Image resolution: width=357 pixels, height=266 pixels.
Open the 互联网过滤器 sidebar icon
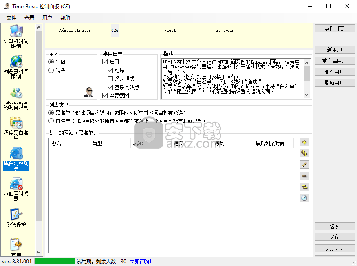16,189
